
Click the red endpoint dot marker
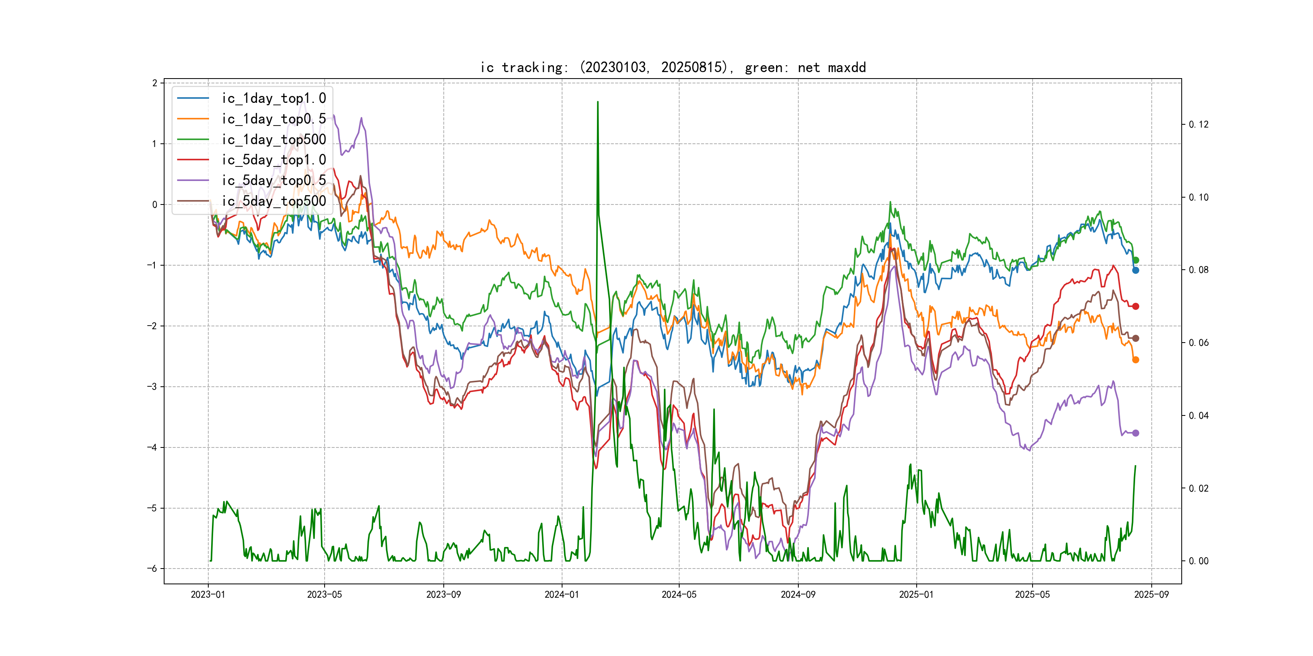coord(1136,306)
